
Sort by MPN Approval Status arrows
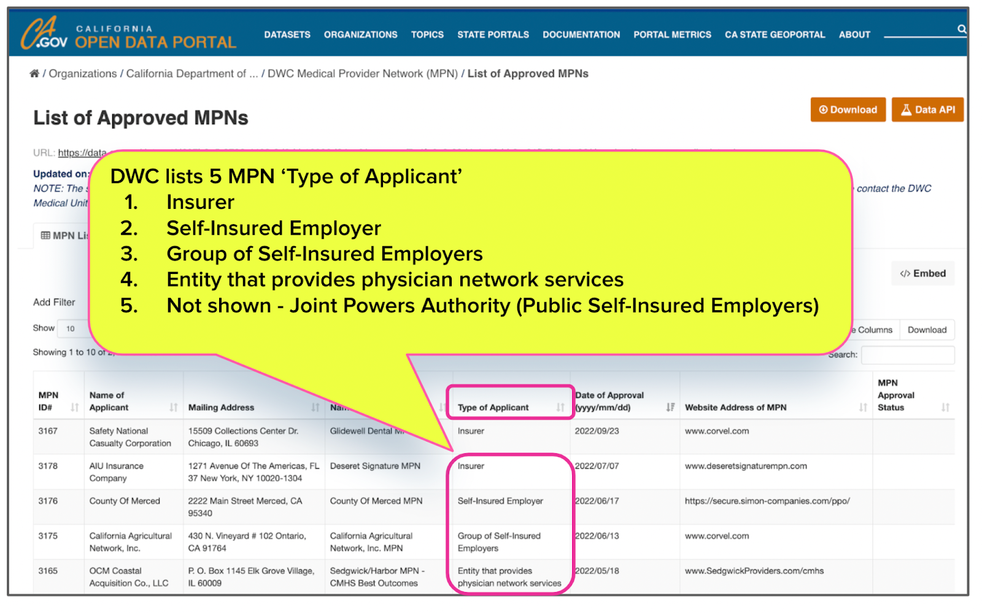click(945, 407)
